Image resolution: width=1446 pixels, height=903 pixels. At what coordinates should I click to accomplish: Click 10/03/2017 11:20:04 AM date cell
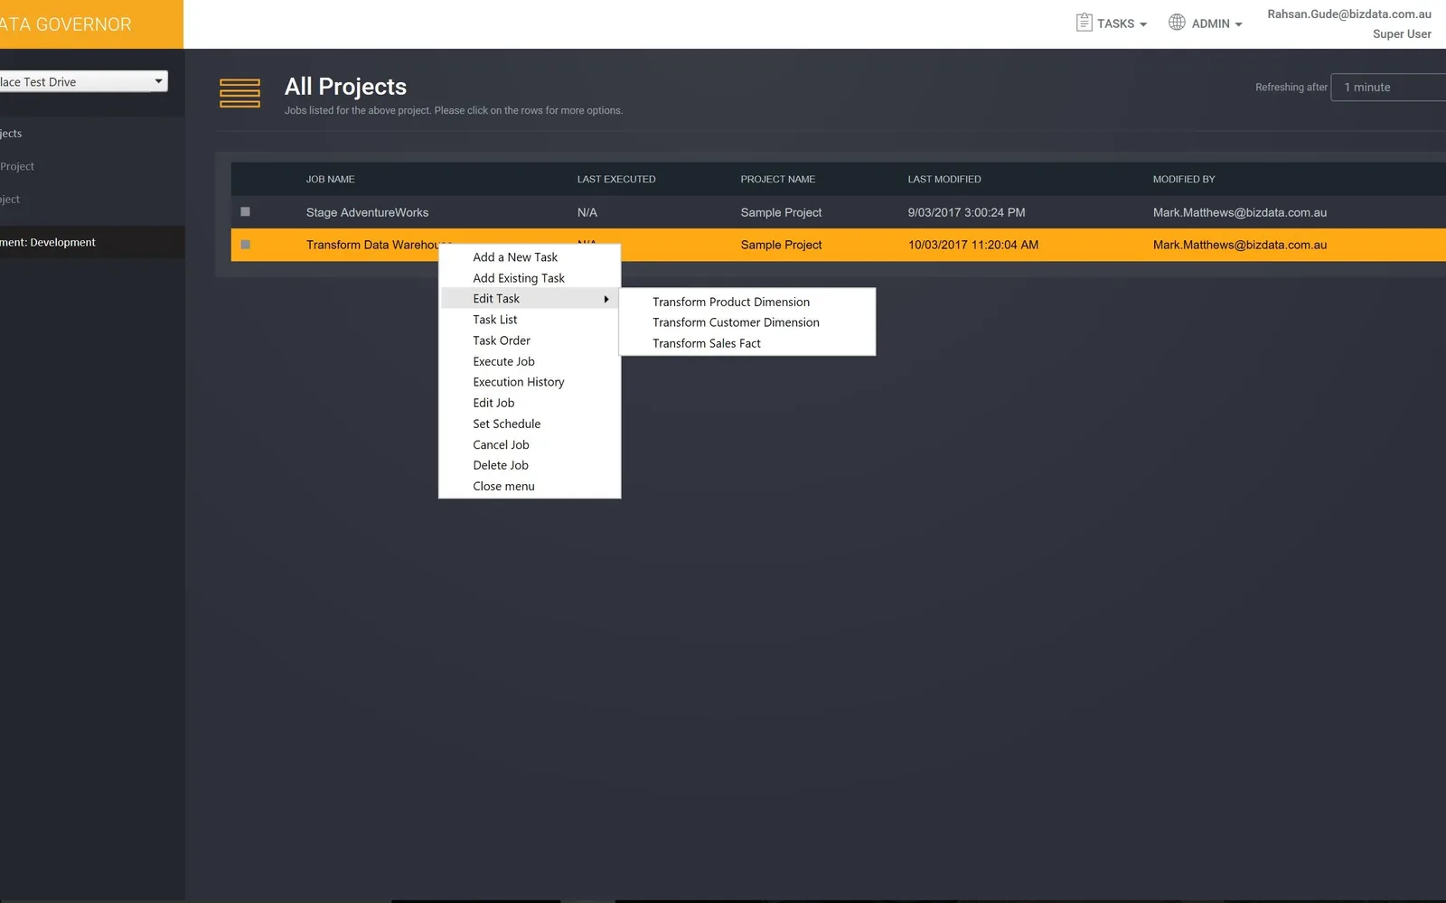972,245
